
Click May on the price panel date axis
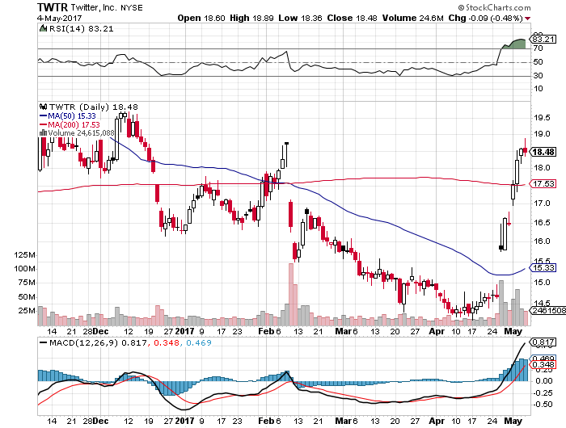[x=513, y=331]
